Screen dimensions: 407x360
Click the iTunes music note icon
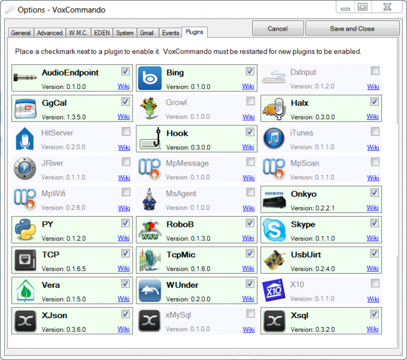pos(274,139)
